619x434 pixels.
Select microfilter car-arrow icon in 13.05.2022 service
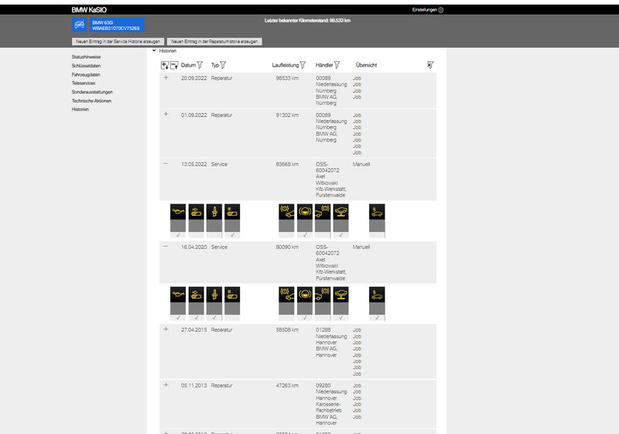coord(197,212)
